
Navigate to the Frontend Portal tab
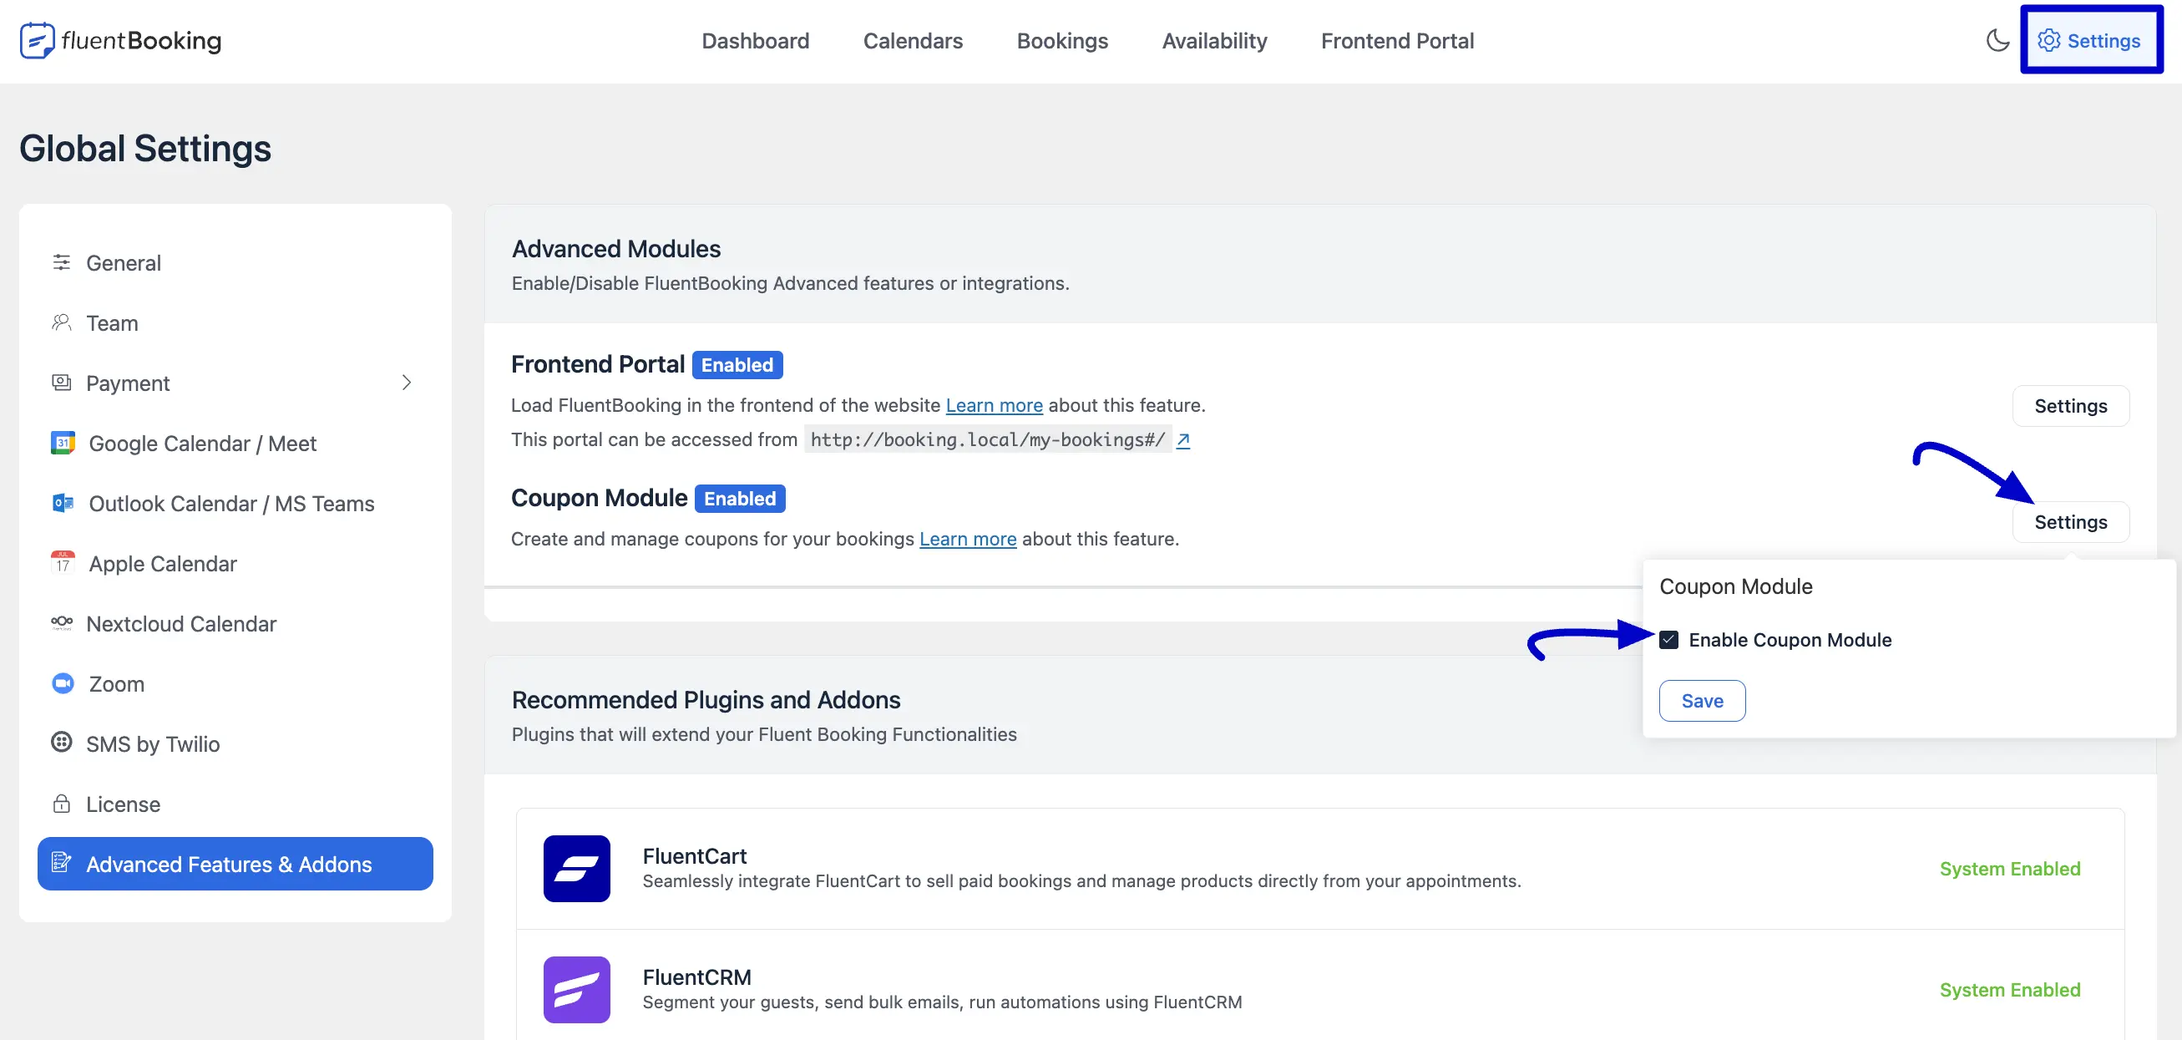tap(1398, 41)
